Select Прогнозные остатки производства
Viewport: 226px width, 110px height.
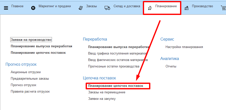(x=114, y=66)
